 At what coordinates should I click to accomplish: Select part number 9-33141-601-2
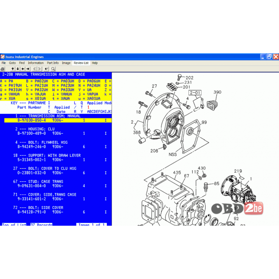[x=31, y=199]
